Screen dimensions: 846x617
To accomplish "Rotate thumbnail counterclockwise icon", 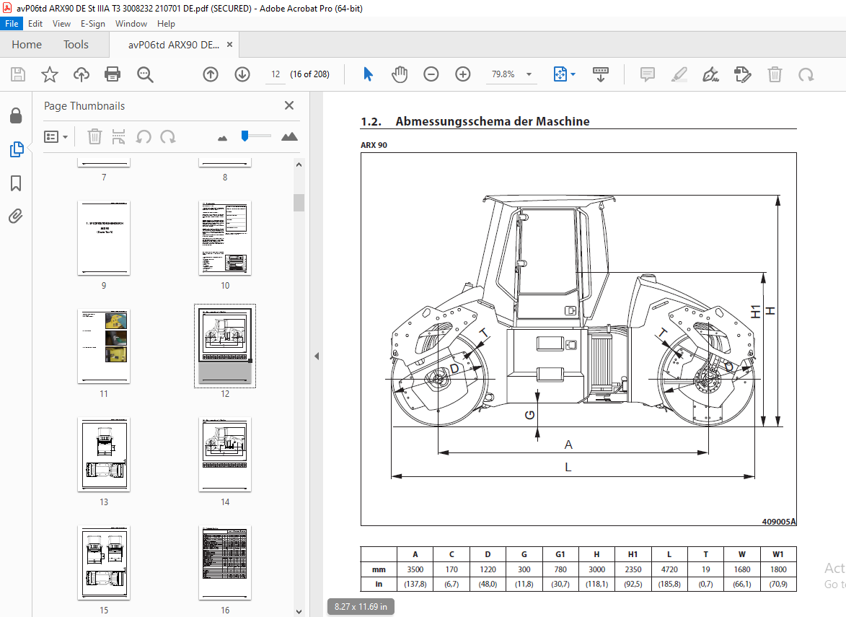I will (144, 136).
